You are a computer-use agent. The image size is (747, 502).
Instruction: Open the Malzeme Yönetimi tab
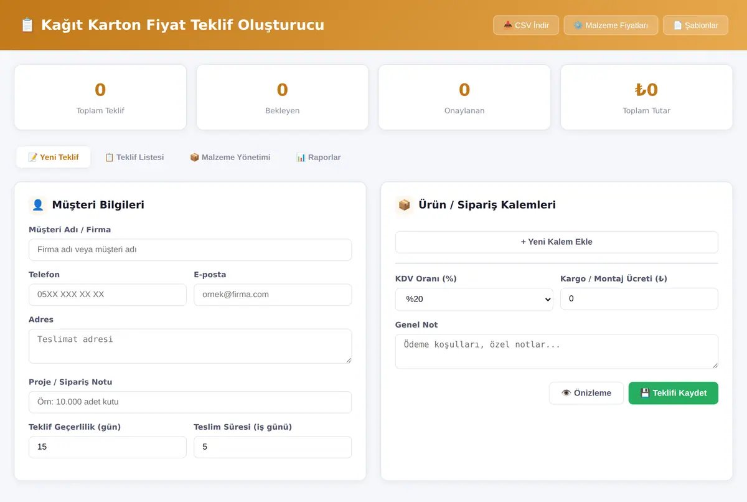[230, 157]
